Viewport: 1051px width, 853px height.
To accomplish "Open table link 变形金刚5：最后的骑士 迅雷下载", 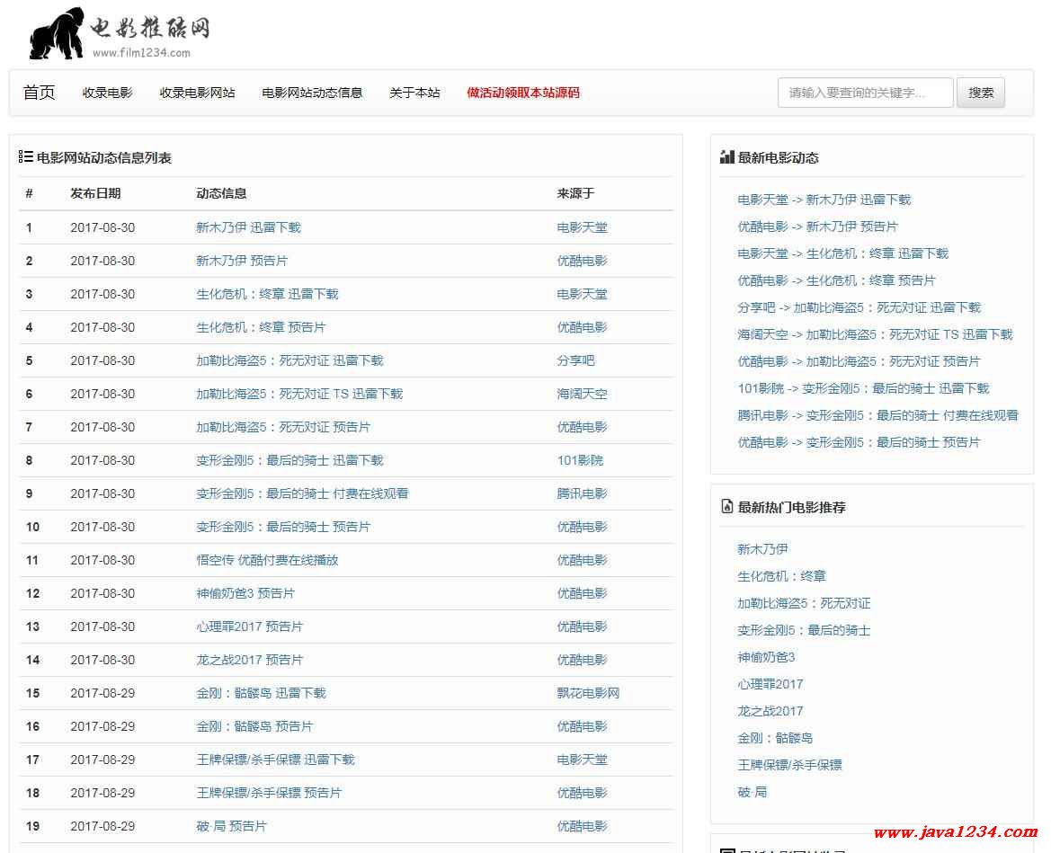I will [289, 460].
